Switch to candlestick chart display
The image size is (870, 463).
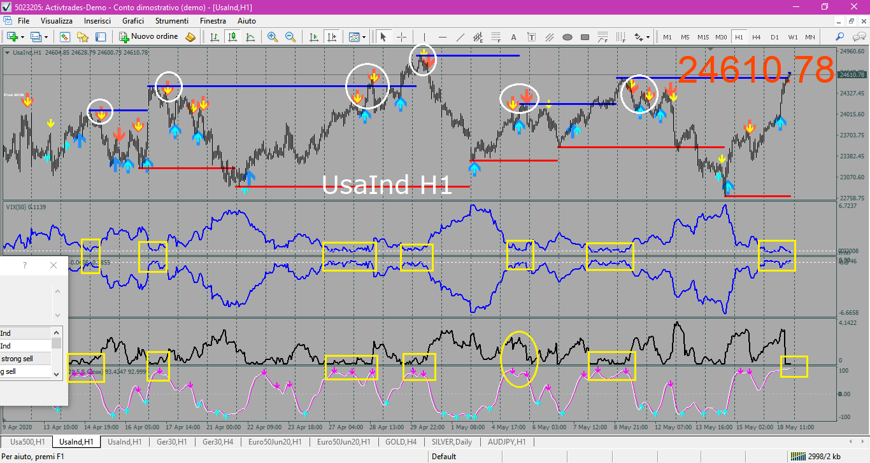(232, 37)
